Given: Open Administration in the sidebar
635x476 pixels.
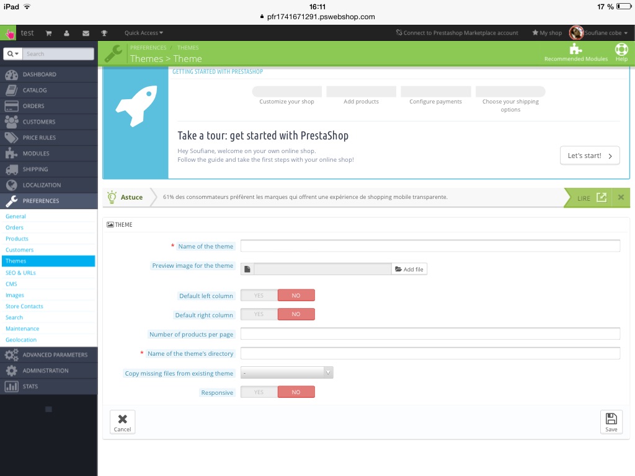Looking at the screenshot, I should [49, 371].
